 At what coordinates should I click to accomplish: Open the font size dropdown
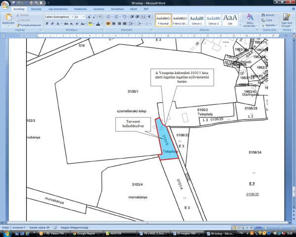tap(83, 17)
